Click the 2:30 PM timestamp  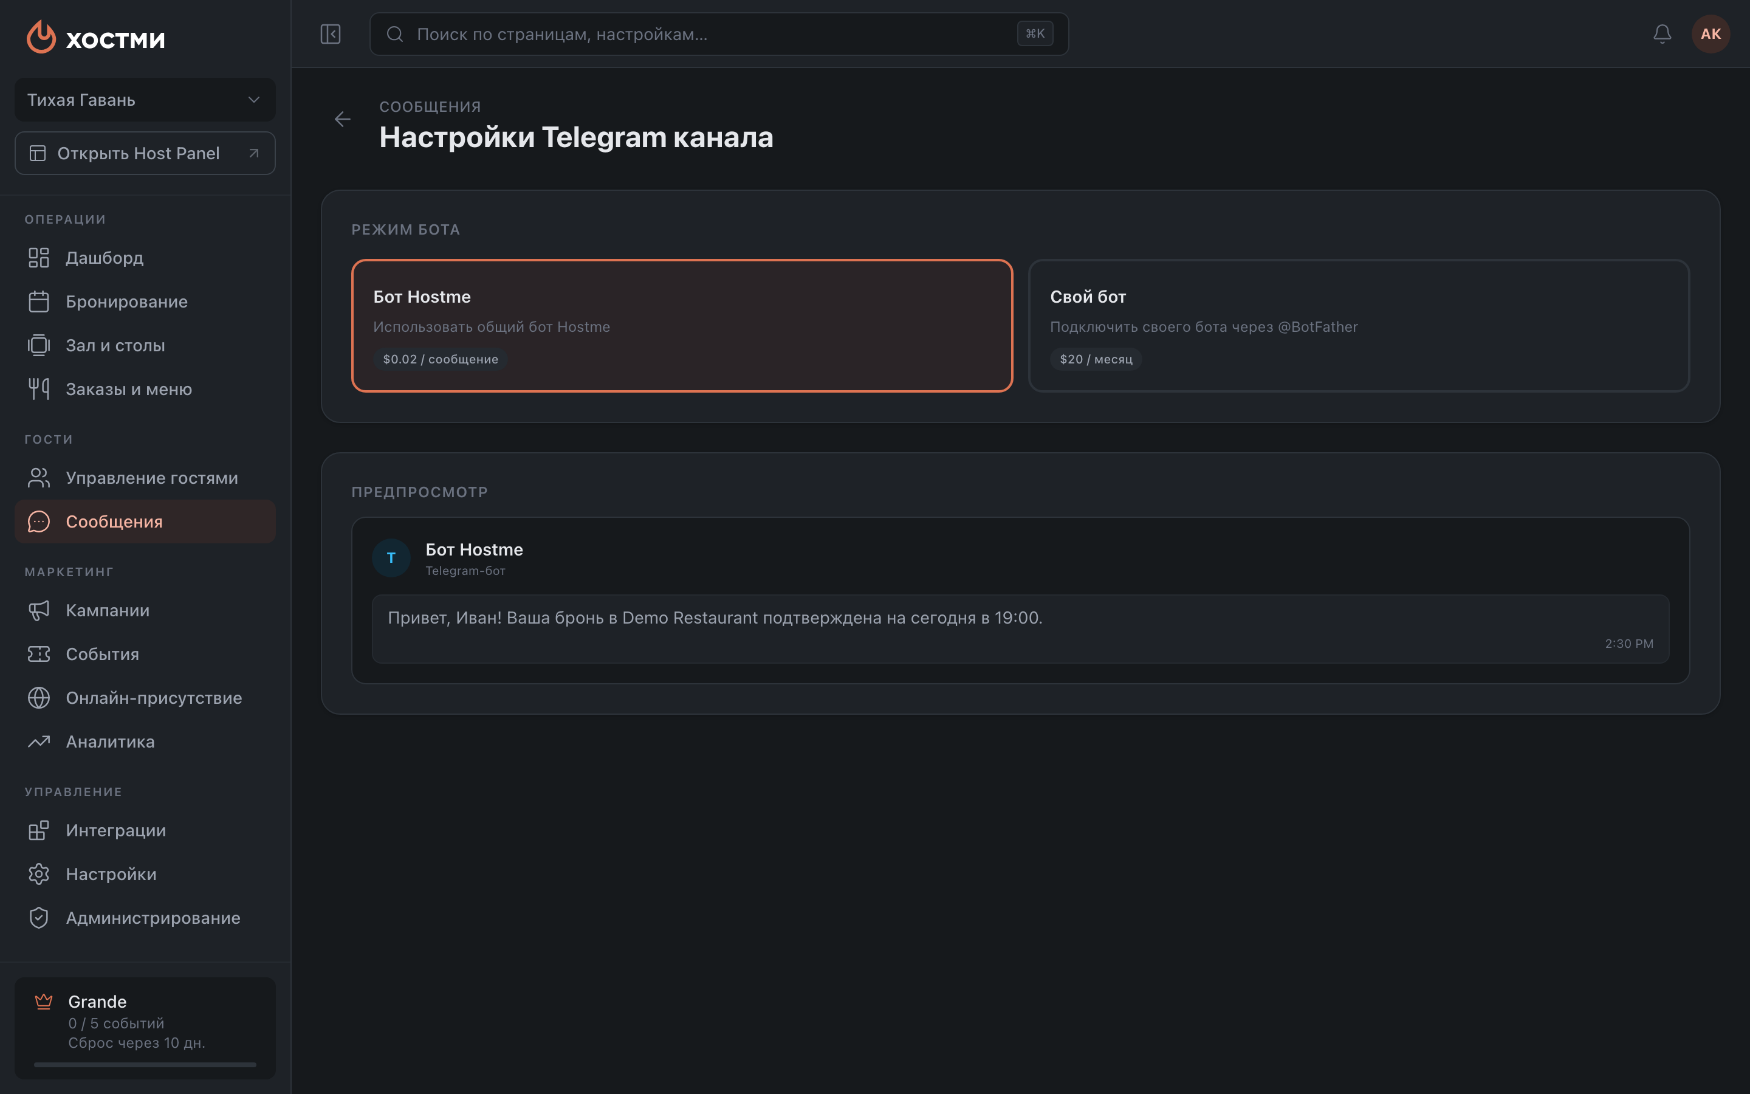pyautogui.click(x=1629, y=644)
